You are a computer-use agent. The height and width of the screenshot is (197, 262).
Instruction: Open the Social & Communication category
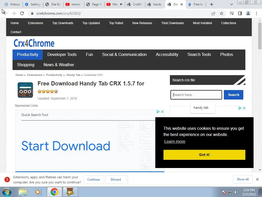[x=124, y=55]
